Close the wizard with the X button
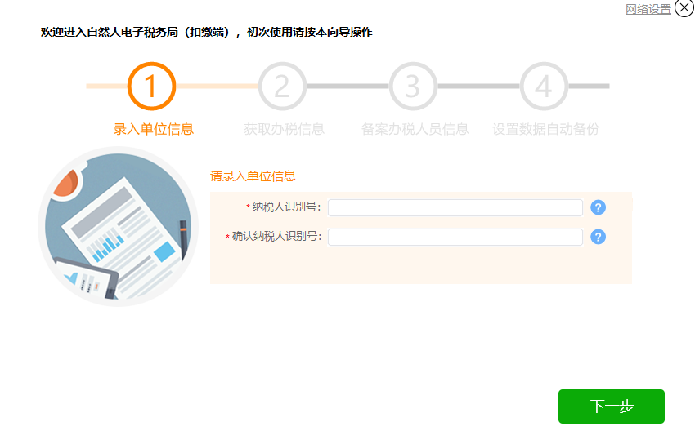Image resolution: width=695 pixels, height=431 pixels. 684,8
